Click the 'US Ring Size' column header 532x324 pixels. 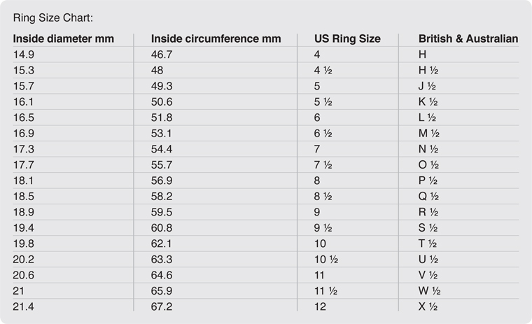347,38
